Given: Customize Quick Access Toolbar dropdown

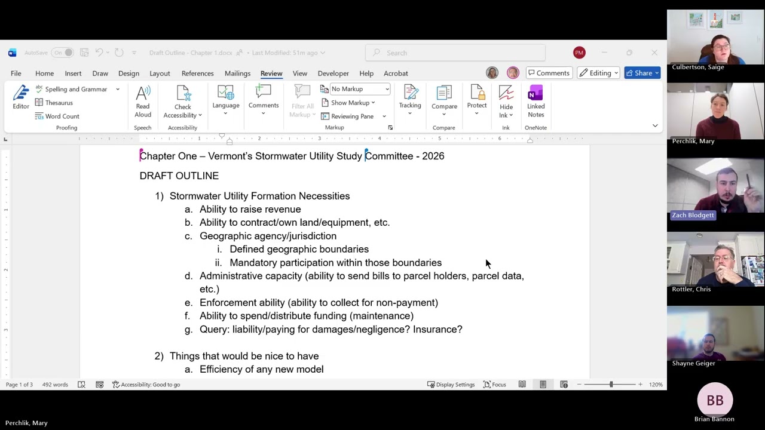Looking at the screenshot, I should pos(134,53).
